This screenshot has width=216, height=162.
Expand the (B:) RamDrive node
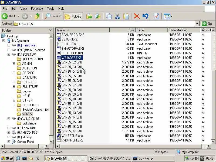point(9,45)
